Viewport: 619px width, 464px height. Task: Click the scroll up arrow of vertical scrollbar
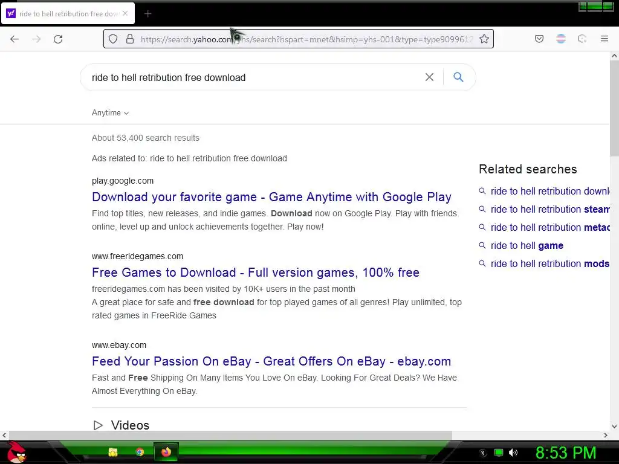click(x=614, y=56)
